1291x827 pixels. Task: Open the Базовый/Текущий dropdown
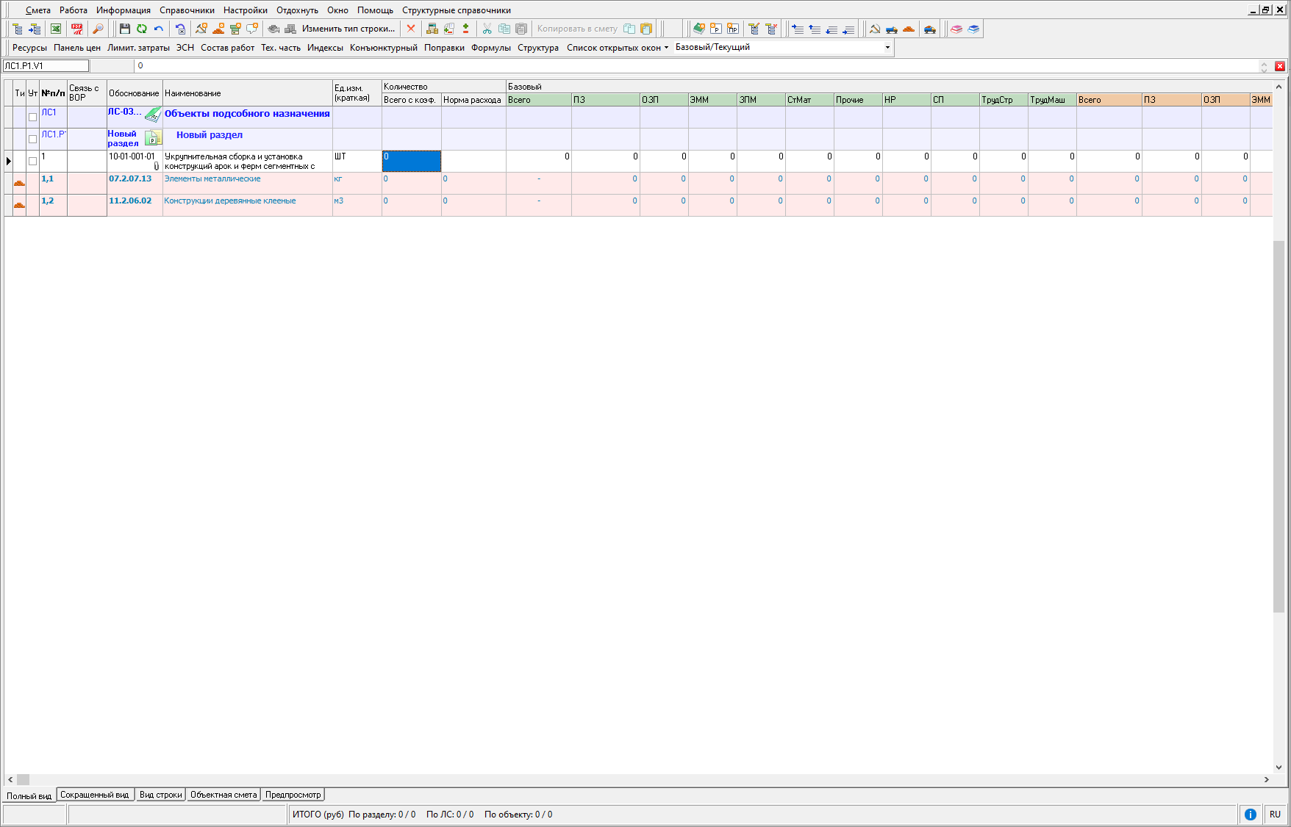pos(887,48)
